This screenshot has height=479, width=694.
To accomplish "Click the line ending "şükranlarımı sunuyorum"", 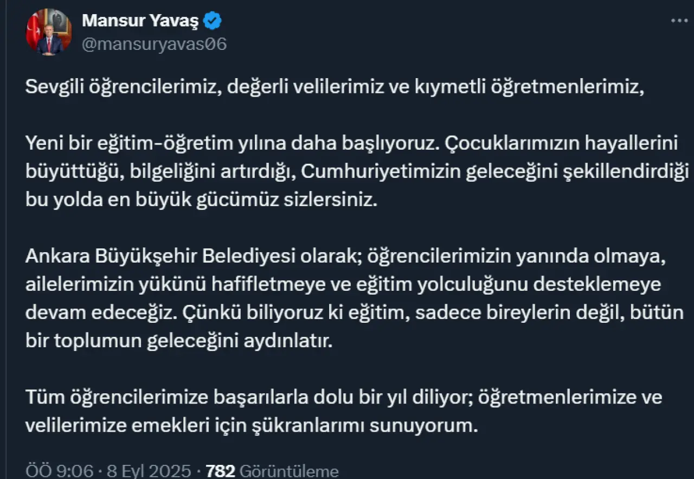I will (x=252, y=426).
